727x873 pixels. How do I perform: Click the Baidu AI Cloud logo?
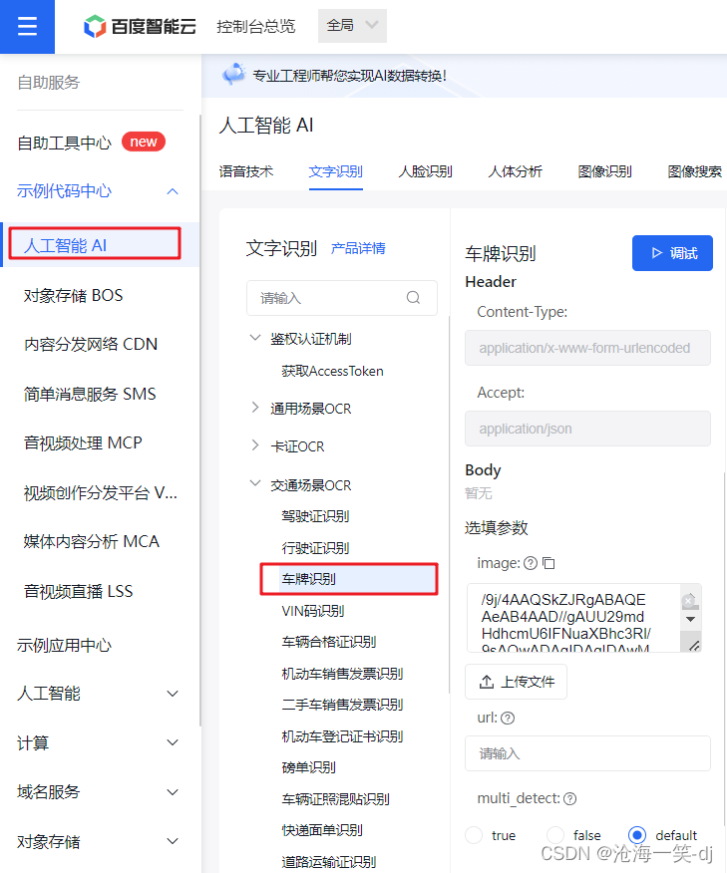[140, 26]
